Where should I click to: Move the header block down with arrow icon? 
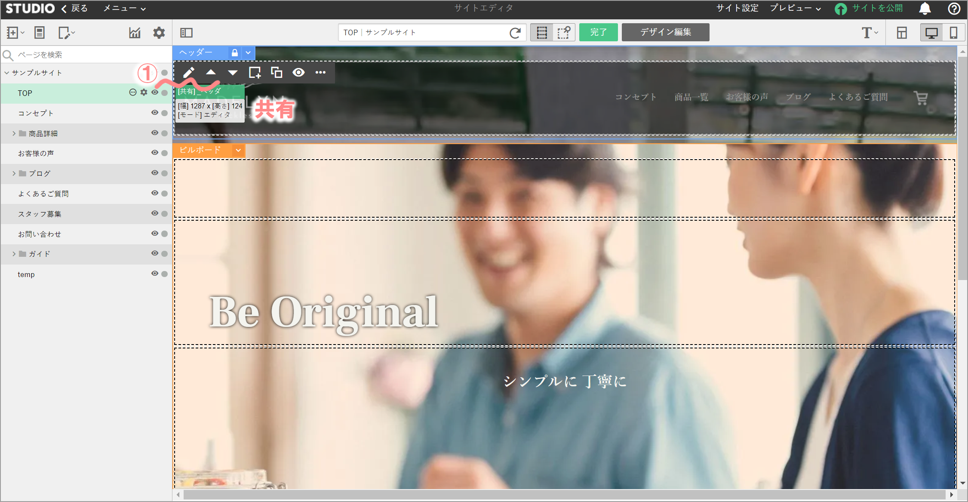pyautogui.click(x=233, y=72)
